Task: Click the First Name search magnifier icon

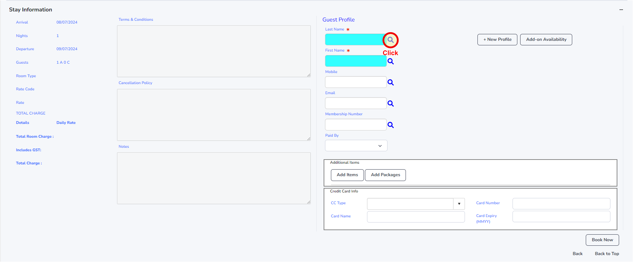Action: click(391, 61)
